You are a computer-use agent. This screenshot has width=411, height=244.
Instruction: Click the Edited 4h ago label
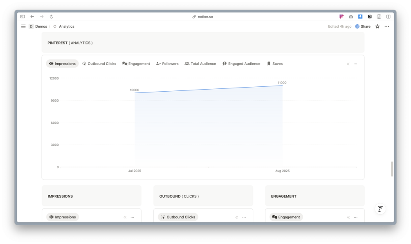(x=339, y=26)
